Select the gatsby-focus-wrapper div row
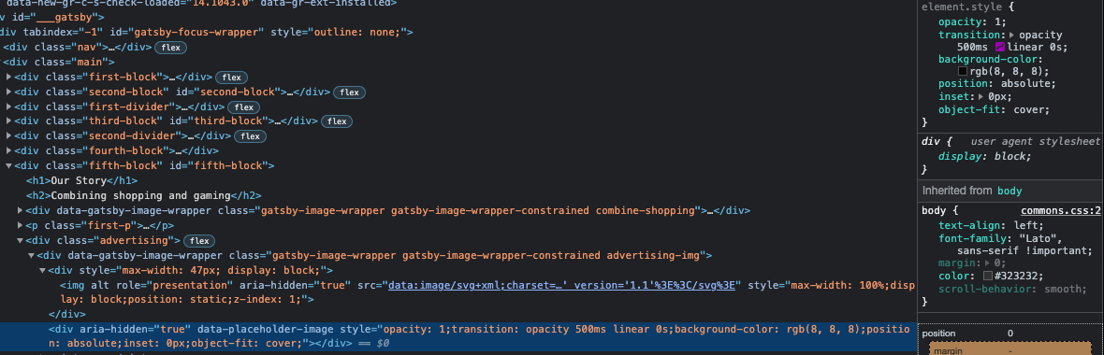 206,33
